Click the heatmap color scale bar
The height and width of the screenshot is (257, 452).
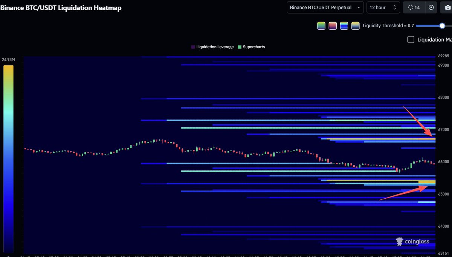[8, 158]
